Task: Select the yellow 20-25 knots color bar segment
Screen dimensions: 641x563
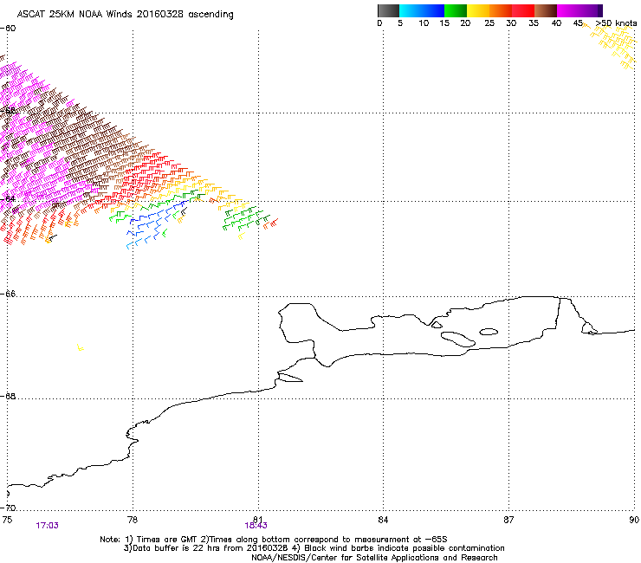Action: [478, 10]
